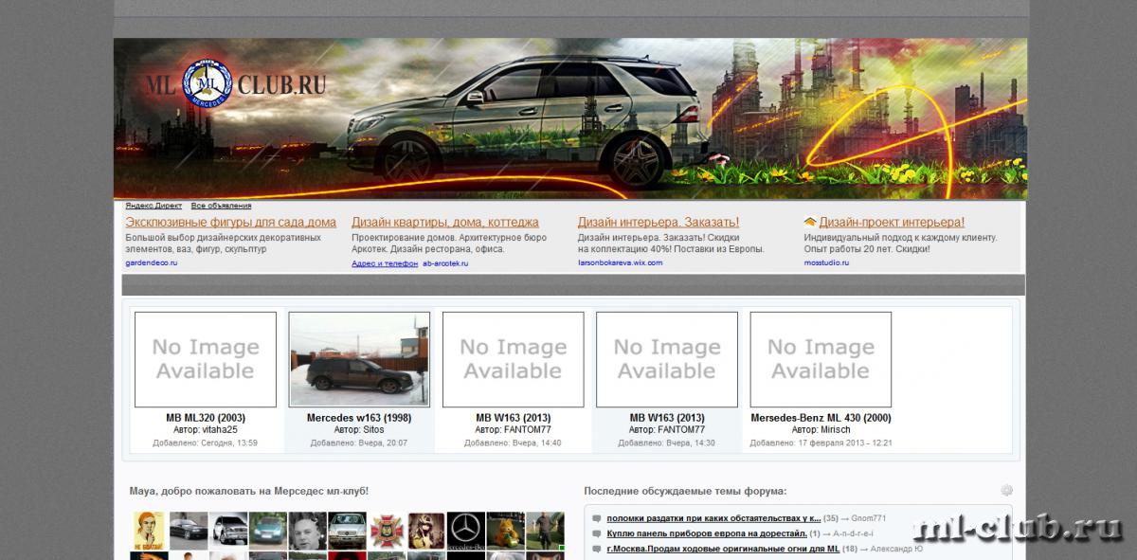Open 'Эксклюзивные фигуры для сада,дома' ad
This screenshot has width=1137, height=560.
[x=230, y=223]
